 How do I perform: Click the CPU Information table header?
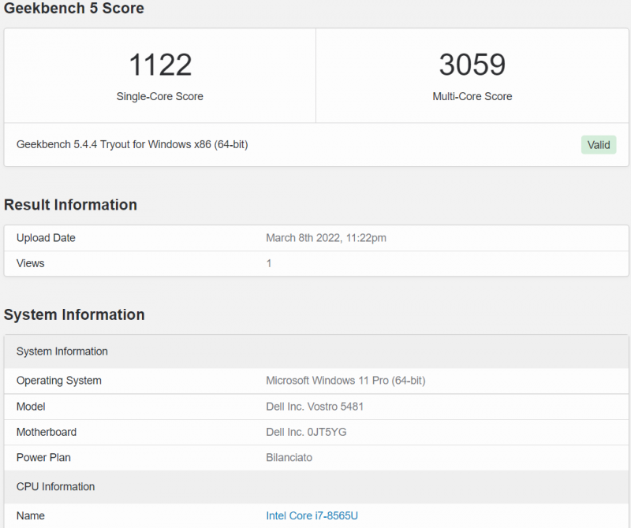56,486
